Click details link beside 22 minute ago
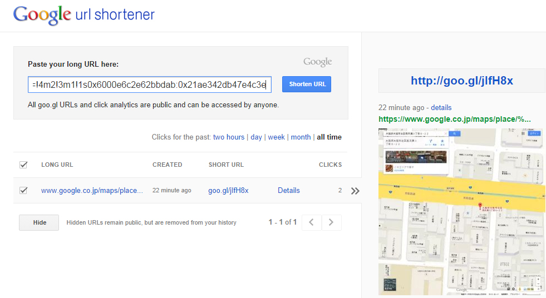The height and width of the screenshot is (298, 546). [x=441, y=107]
